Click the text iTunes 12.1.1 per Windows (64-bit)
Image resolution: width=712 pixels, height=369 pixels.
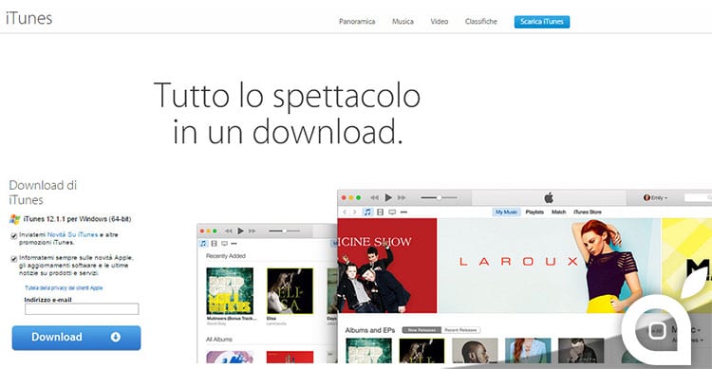pyautogui.click(x=77, y=219)
